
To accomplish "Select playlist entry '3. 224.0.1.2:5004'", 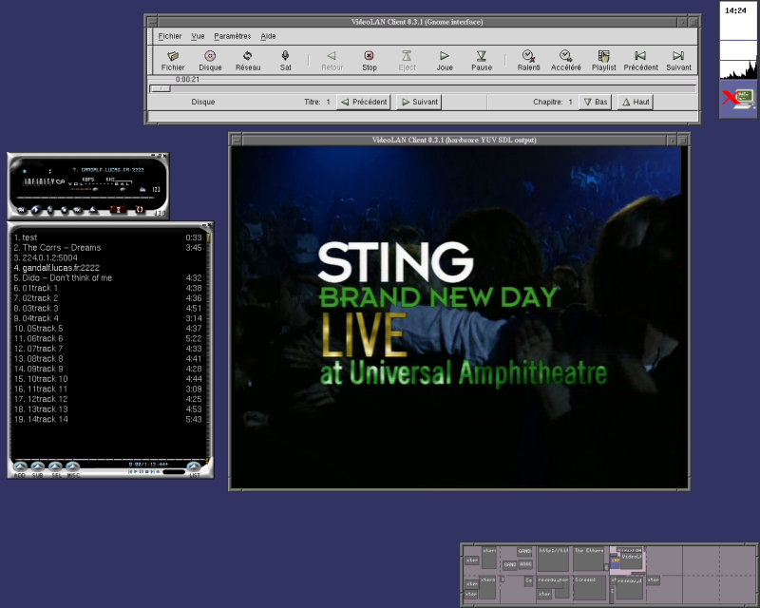I will [107, 258].
